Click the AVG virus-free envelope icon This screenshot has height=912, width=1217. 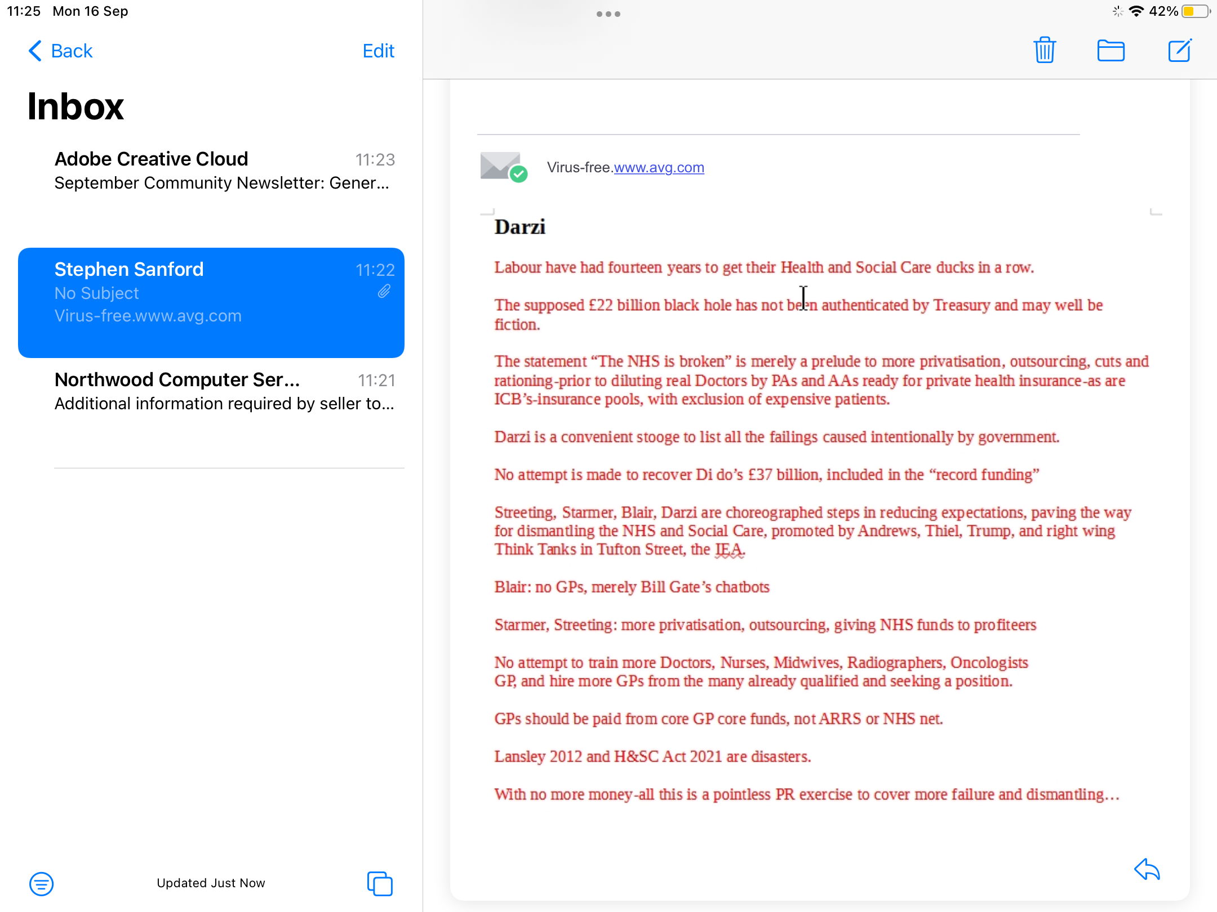pyautogui.click(x=503, y=167)
